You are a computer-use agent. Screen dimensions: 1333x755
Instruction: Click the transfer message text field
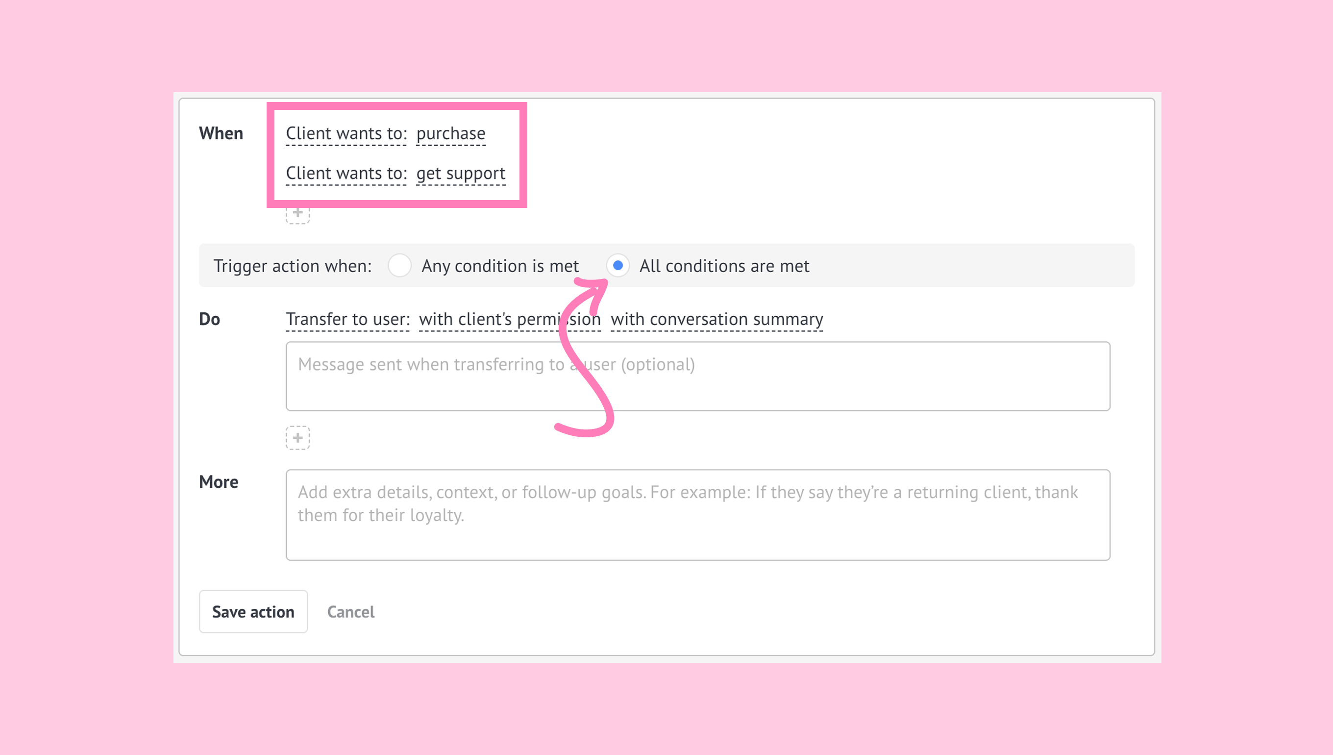point(697,377)
